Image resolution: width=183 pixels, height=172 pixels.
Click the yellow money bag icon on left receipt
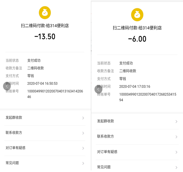45,12
